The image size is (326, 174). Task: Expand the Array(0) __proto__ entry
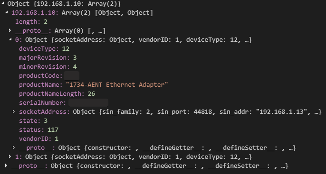point(10,30)
